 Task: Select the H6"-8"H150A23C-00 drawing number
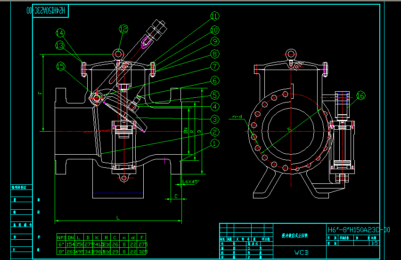tap(359, 230)
